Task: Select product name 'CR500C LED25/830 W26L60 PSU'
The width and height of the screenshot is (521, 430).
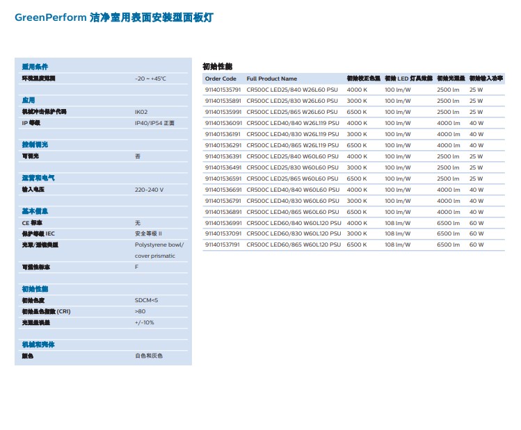Action: tap(292, 101)
